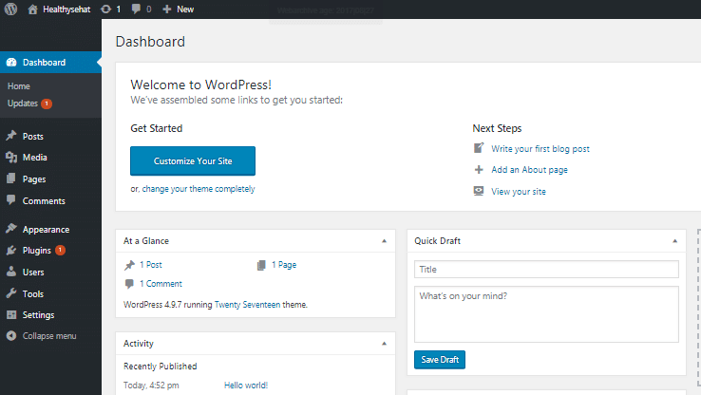Image resolution: width=701 pixels, height=395 pixels.
Task: Click the Plugins plug icon
Action: click(11, 251)
